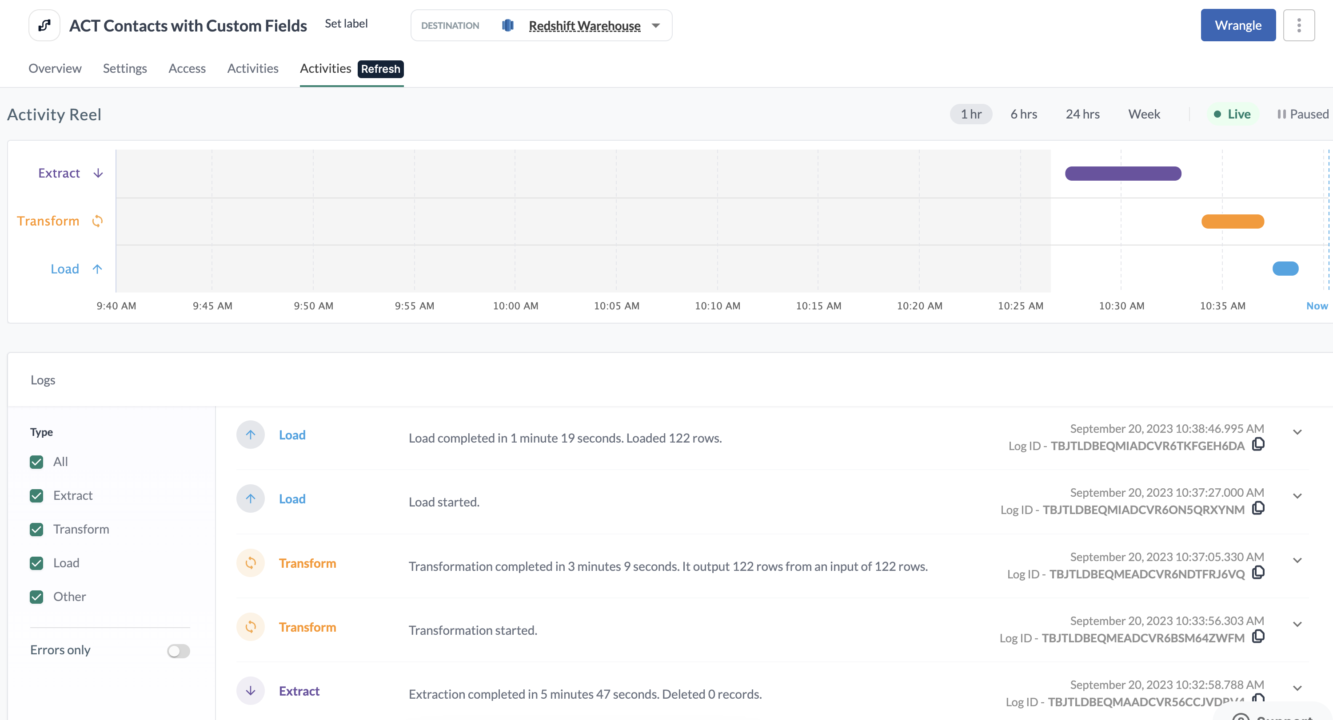Switch to the Settings tab
Screen dimensions: 1333x720
(125, 68)
